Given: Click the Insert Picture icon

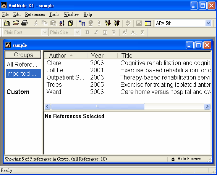Looking at the screenshot, I should coord(139,23).
